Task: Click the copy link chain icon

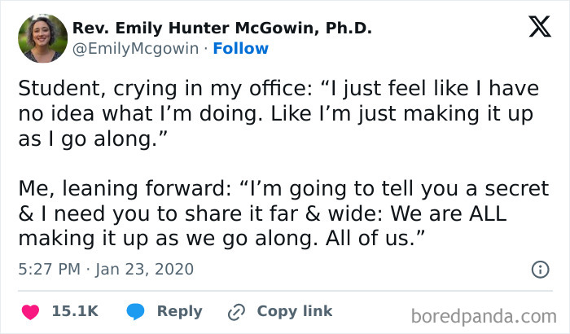Action: 237,311
